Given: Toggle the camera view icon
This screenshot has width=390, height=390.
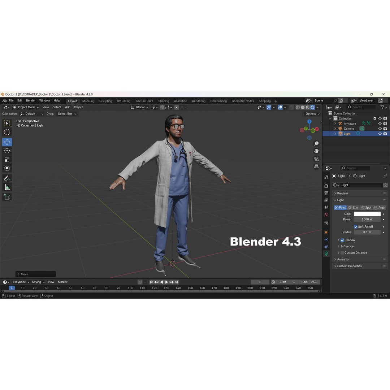Looking at the screenshot, I should point(316,159).
